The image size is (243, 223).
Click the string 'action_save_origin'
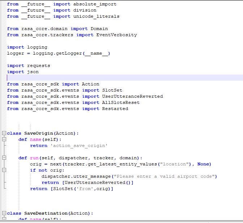[79, 146]
